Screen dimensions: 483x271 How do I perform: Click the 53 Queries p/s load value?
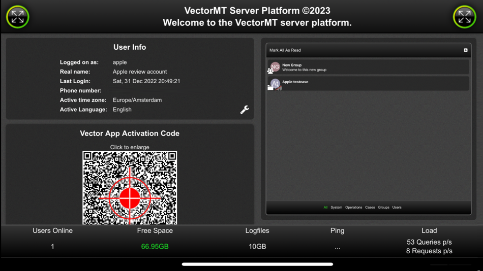click(x=429, y=242)
